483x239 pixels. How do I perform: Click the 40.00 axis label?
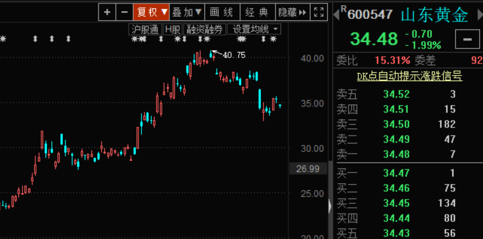tap(312, 59)
